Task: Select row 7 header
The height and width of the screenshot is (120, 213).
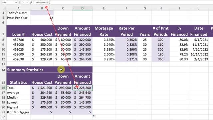Action: click(3, 31)
